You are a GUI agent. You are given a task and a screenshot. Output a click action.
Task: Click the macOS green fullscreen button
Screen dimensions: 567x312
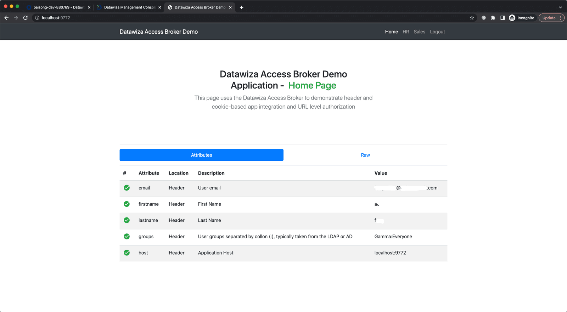point(17,6)
